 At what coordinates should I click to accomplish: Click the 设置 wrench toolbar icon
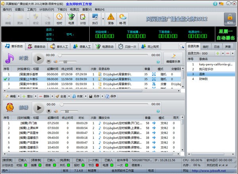coord(48,19)
